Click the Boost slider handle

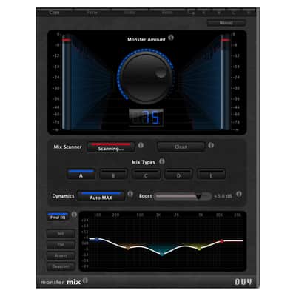pos(198,197)
